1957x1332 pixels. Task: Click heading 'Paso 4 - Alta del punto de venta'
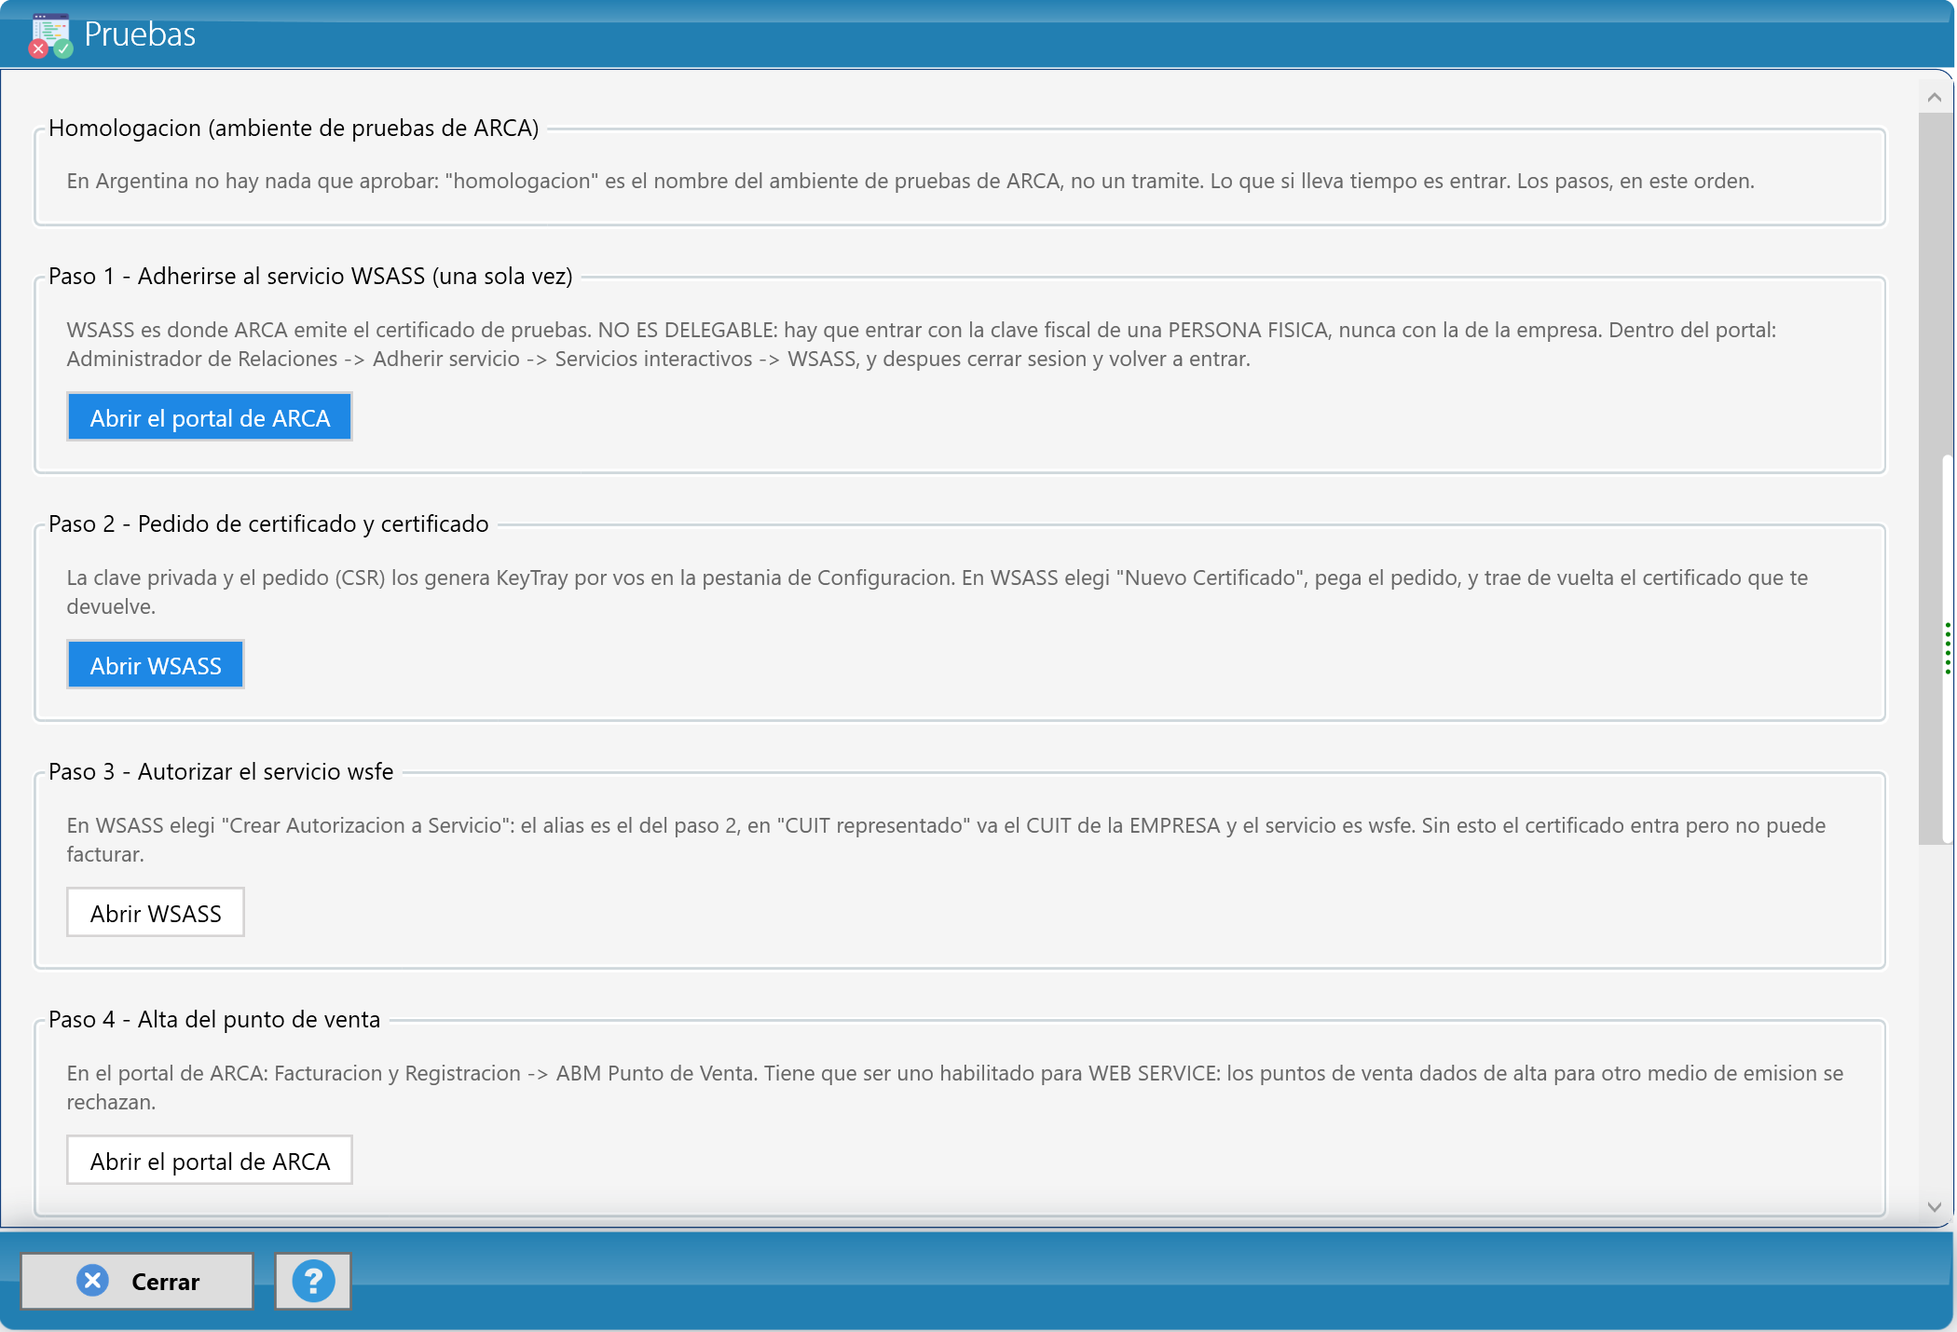click(x=214, y=1019)
